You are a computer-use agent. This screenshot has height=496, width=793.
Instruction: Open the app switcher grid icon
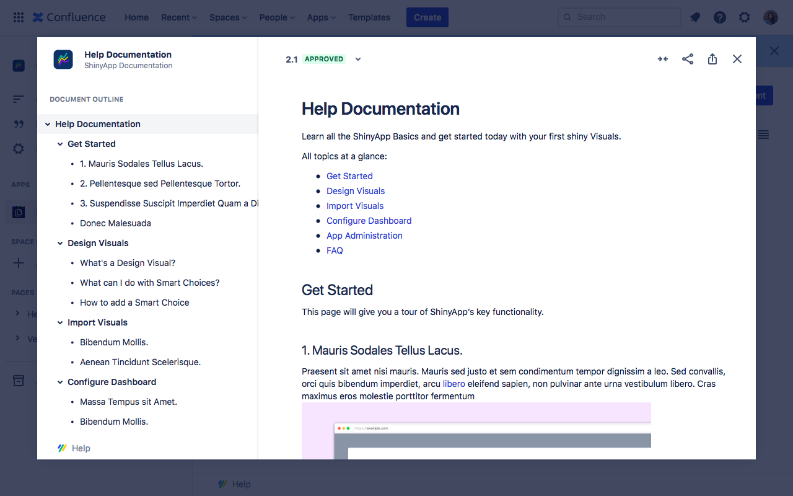pyautogui.click(x=19, y=17)
